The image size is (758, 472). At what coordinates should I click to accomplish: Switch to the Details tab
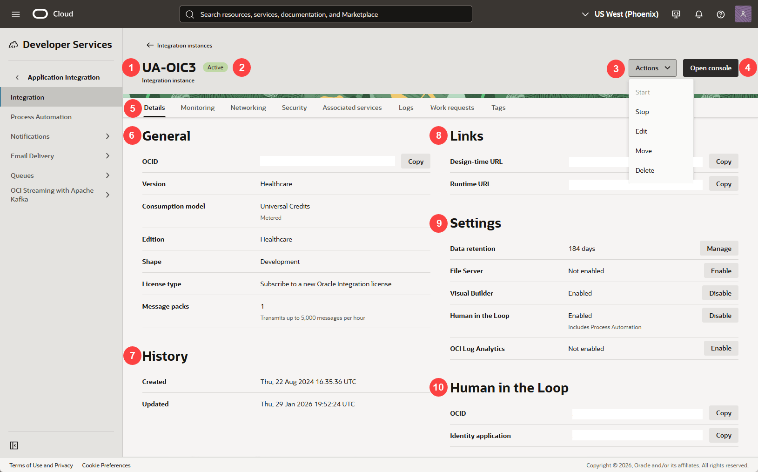(154, 108)
